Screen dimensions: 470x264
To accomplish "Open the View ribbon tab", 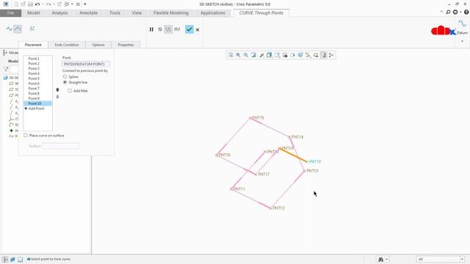I will [137, 13].
